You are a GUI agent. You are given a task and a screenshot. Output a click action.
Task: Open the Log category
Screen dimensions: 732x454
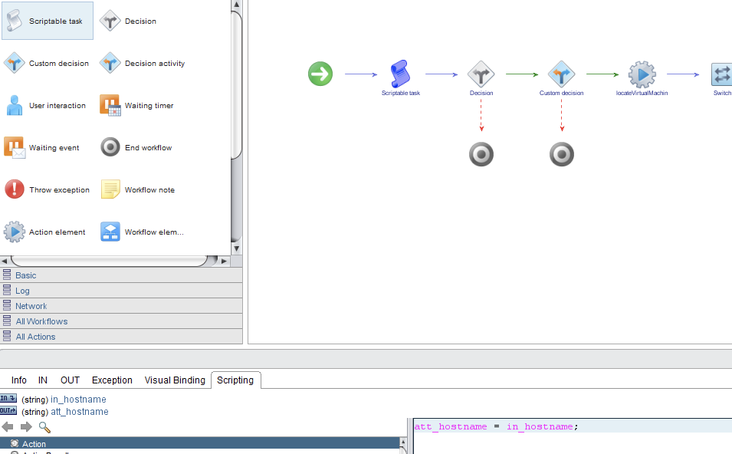(21, 290)
